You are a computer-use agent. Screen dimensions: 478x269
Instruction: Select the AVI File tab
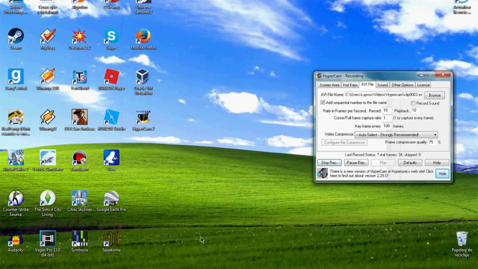point(367,85)
